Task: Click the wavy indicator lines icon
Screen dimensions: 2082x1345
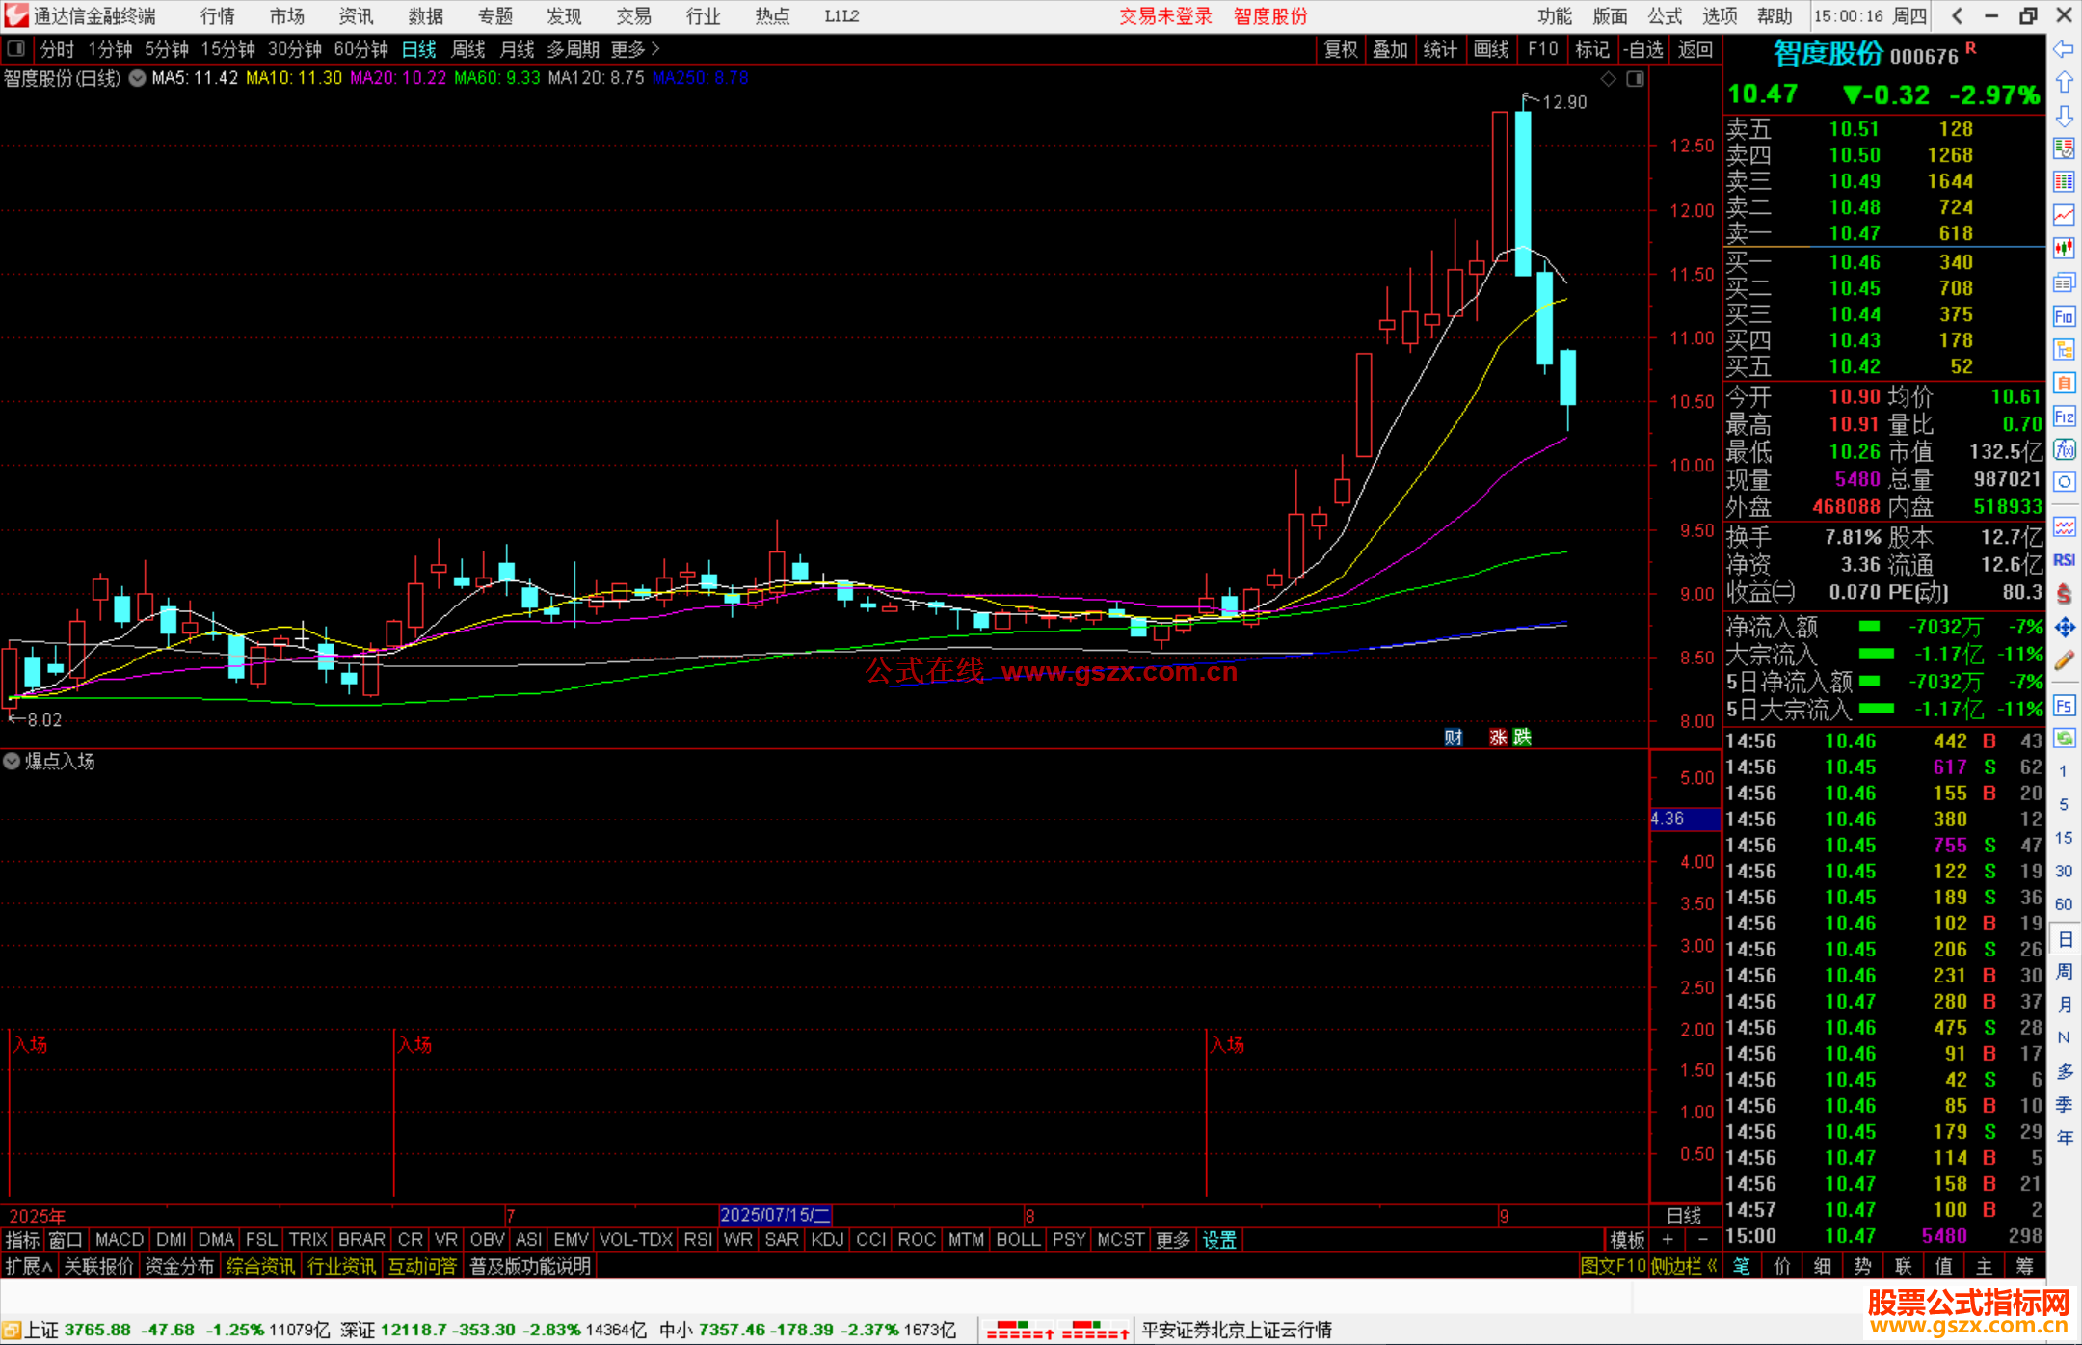Action: pyautogui.click(x=2064, y=526)
